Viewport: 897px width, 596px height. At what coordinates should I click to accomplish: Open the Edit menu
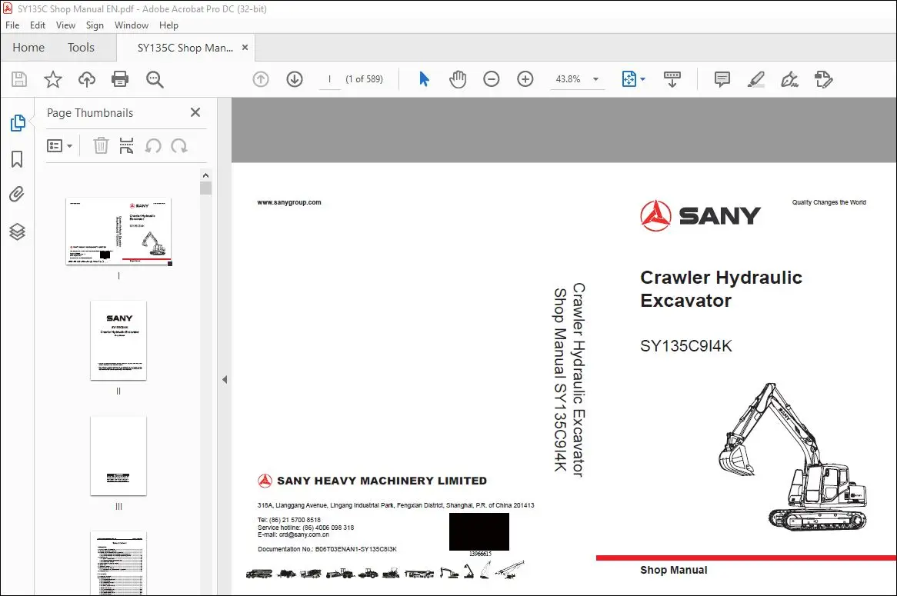[38, 25]
